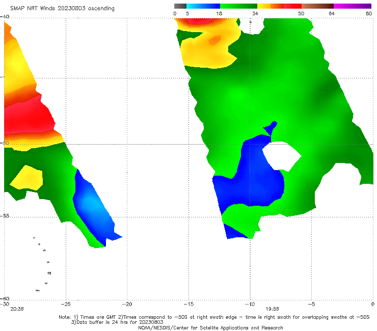Click the color bar label '64'
Screen dimensions: 377x331
tap(332, 14)
